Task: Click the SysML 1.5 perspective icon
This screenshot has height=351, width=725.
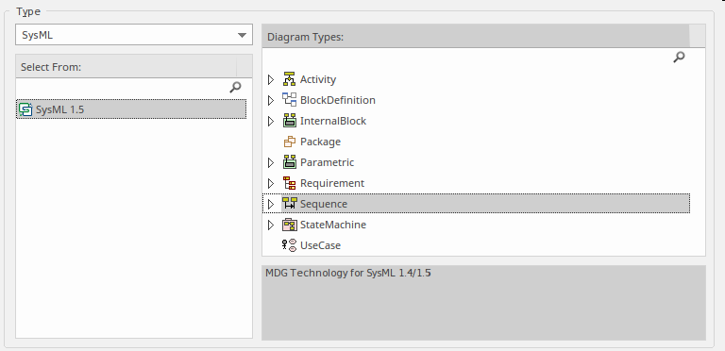Action: [25, 109]
